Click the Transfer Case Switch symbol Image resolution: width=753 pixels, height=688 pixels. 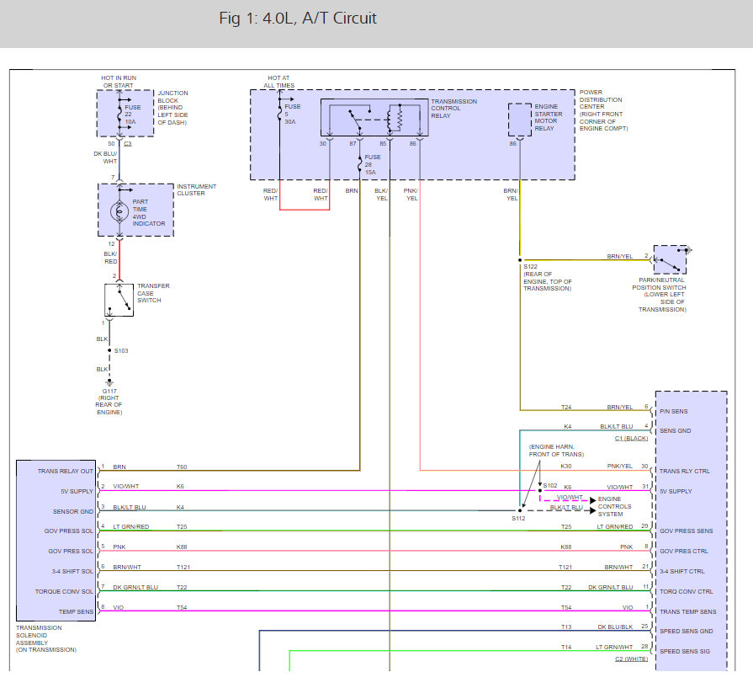[x=119, y=300]
